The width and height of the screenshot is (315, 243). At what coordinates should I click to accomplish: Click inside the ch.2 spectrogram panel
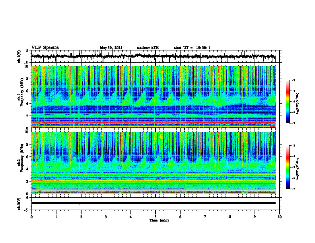click(153, 163)
